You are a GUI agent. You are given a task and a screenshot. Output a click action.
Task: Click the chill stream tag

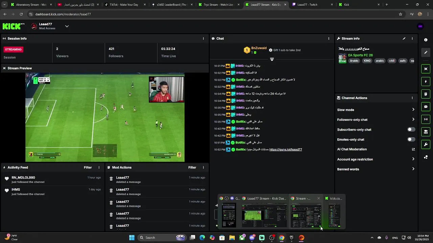(x=392, y=61)
